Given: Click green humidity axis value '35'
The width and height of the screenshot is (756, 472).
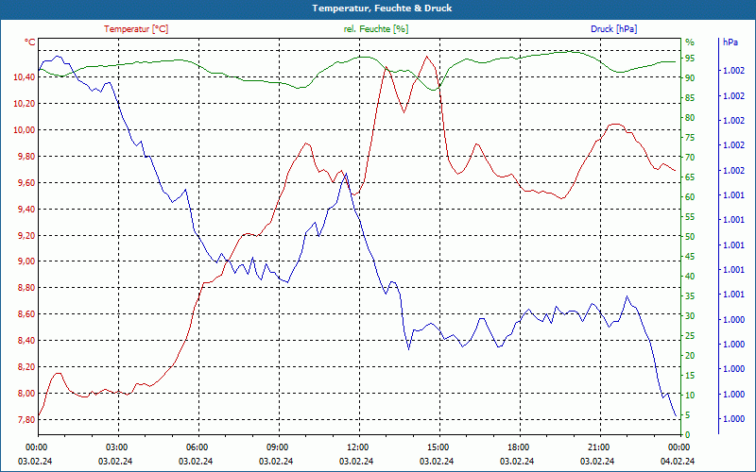Looking at the screenshot, I should click(x=690, y=296).
